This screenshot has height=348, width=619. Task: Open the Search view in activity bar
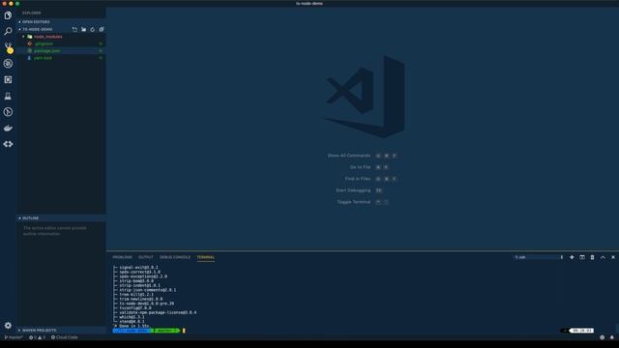tap(8, 31)
